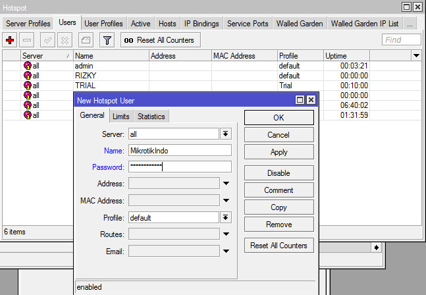The height and width of the screenshot is (295, 426).
Task: Click the Disable button in dialog
Action: click(x=279, y=173)
